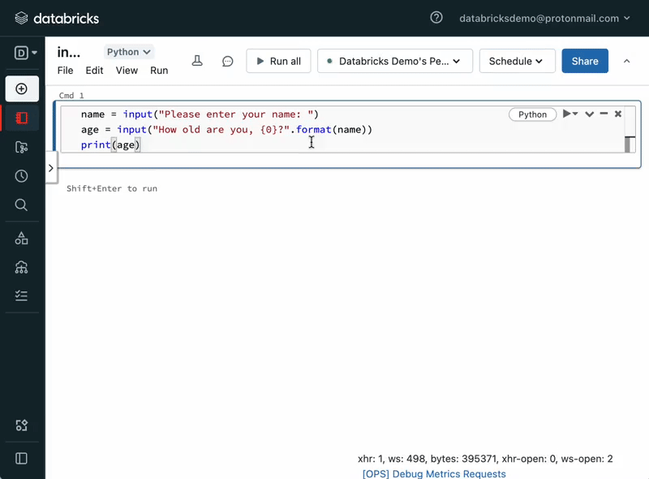Open Compute via the cloud icon
649x479 pixels.
click(22, 267)
